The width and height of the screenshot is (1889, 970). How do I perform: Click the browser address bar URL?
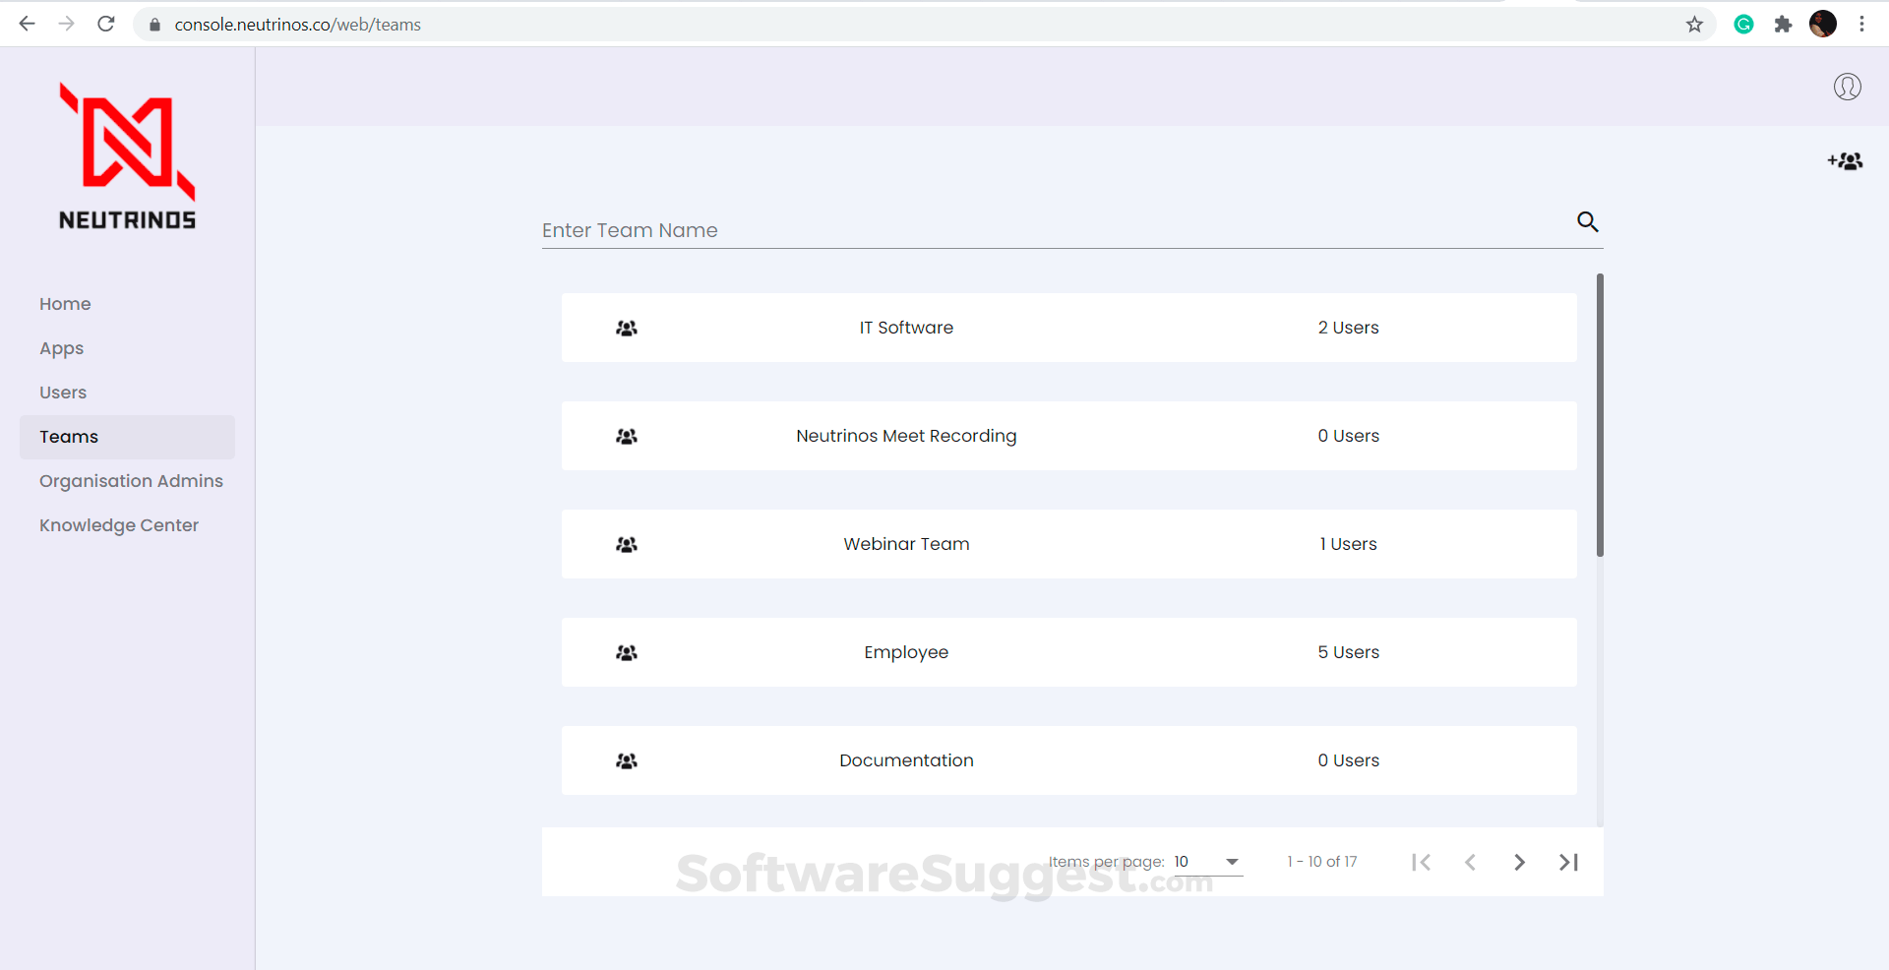tap(297, 25)
